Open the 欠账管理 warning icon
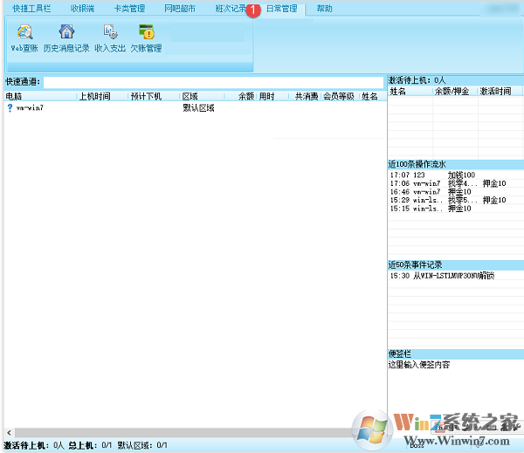This screenshot has width=524, height=453. click(x=146, y=31)
